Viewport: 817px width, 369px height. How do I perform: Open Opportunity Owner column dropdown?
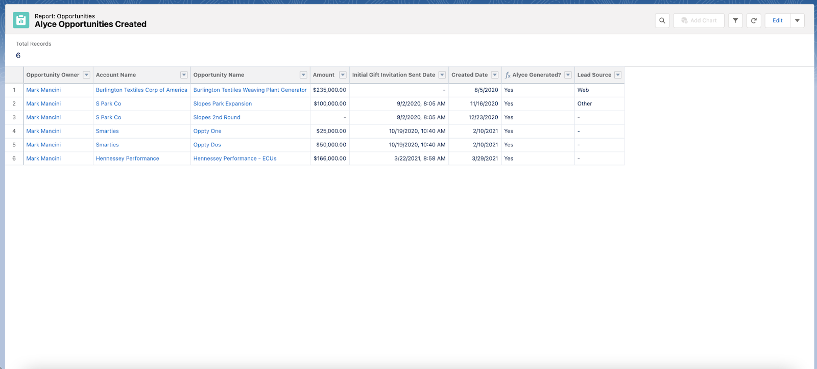[86, 75]
